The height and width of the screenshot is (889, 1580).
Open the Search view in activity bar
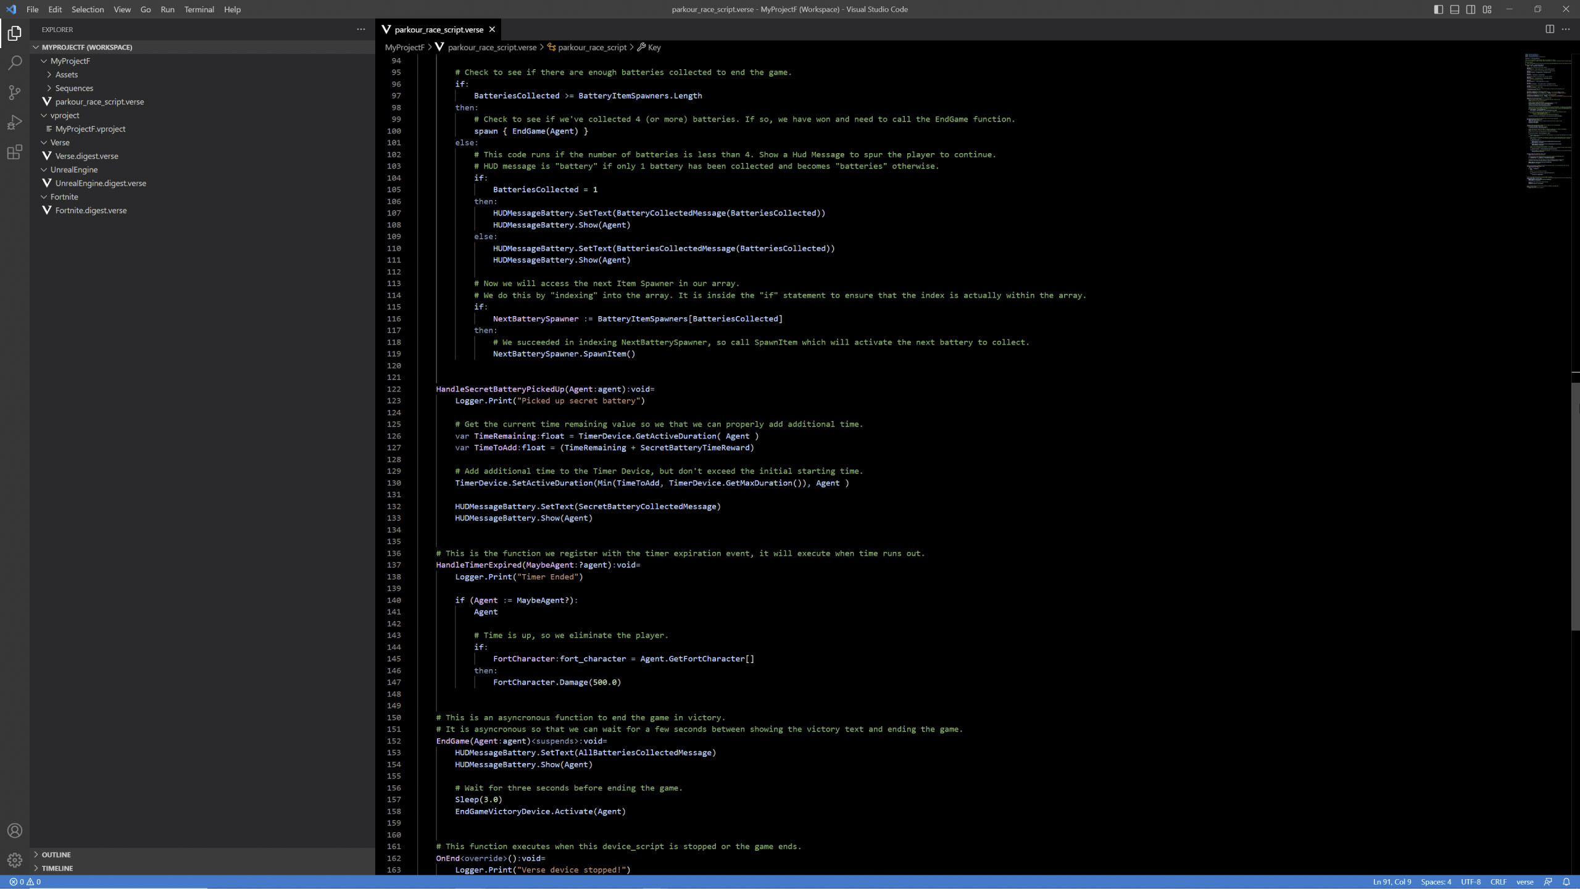(15, 63)
